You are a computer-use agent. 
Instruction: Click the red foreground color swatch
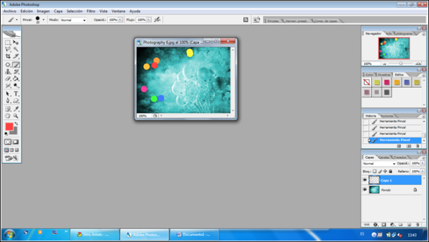coord(9,127)
